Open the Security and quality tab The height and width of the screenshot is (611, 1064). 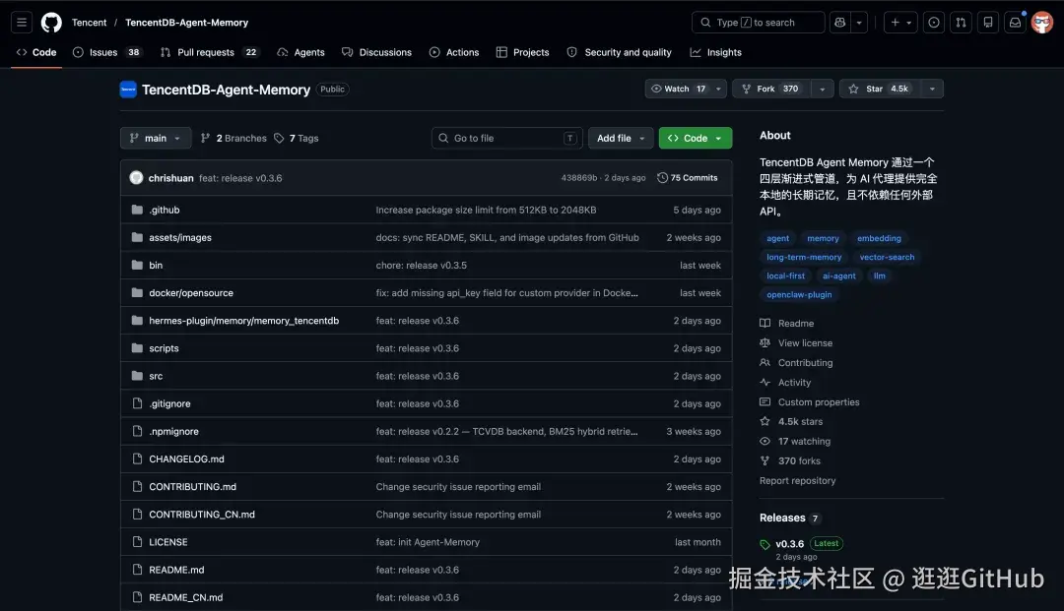tap(620, 52)
